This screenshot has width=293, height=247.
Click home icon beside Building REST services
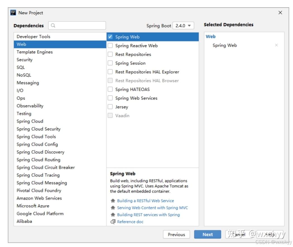tap(113, 215)
